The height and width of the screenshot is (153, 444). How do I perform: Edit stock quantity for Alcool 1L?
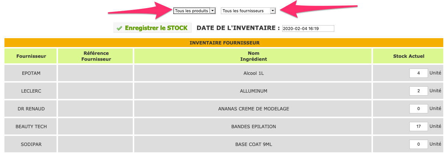(x=418, y=73)
